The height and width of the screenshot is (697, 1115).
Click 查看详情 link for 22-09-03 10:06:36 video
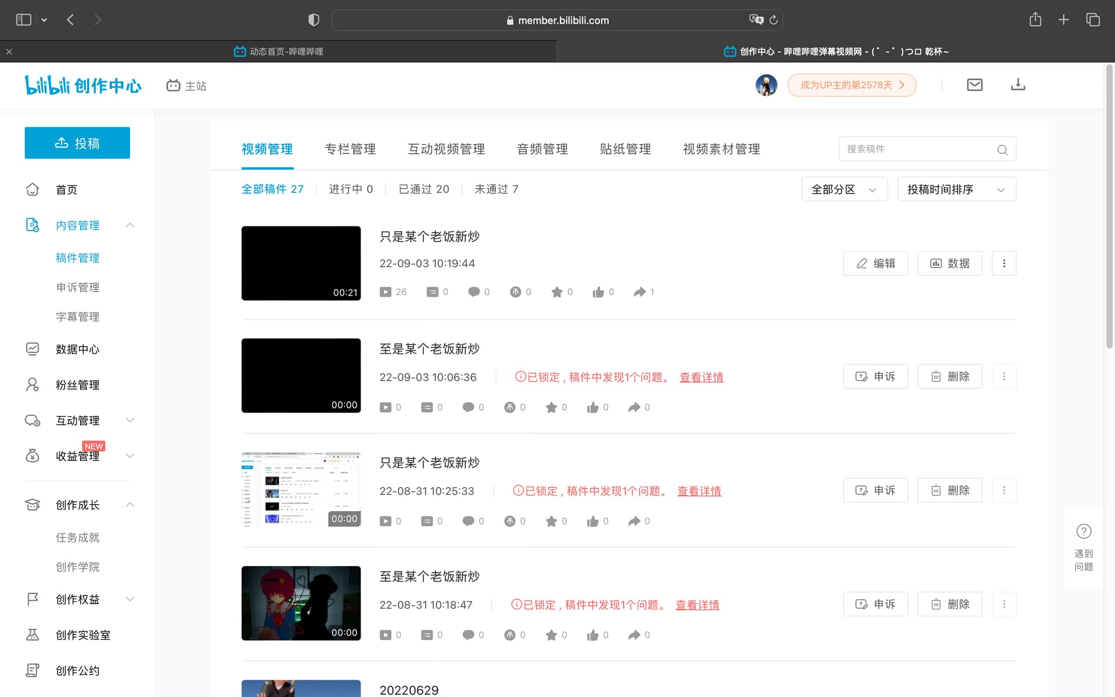click(x=702, y=378)
